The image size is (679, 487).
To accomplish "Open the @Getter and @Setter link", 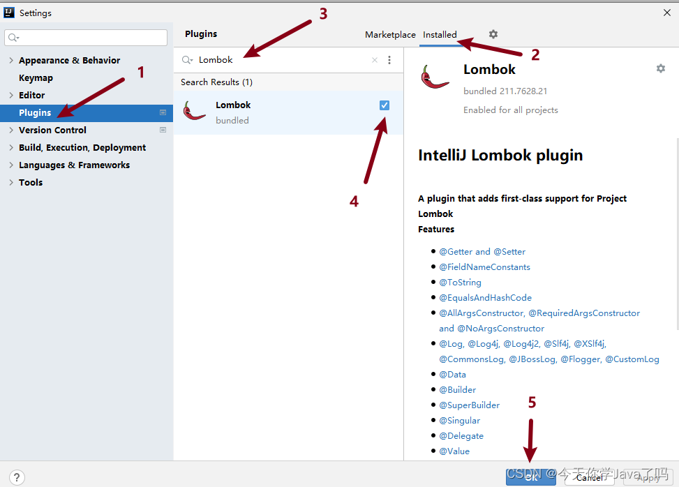I will pyautogui.click(x=482, y=251).
